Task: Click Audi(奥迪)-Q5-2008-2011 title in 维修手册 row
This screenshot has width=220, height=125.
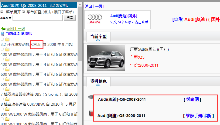Action: [121, 116]
